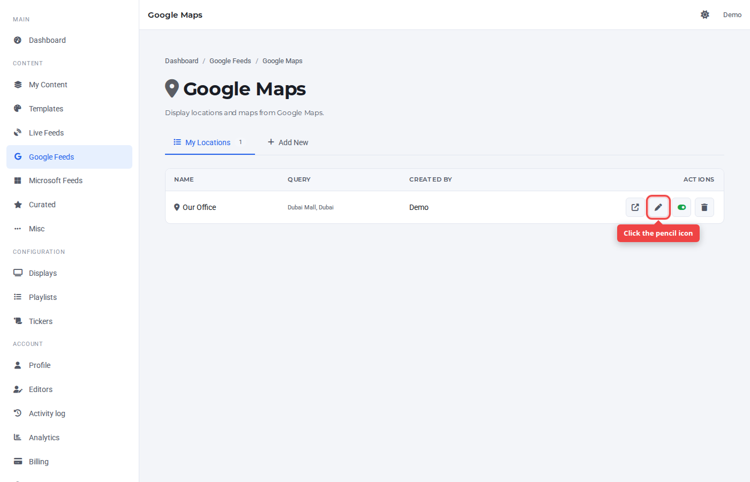Click the Tickers scroll icon
This screenshot has width=750, height=482.
18,321
